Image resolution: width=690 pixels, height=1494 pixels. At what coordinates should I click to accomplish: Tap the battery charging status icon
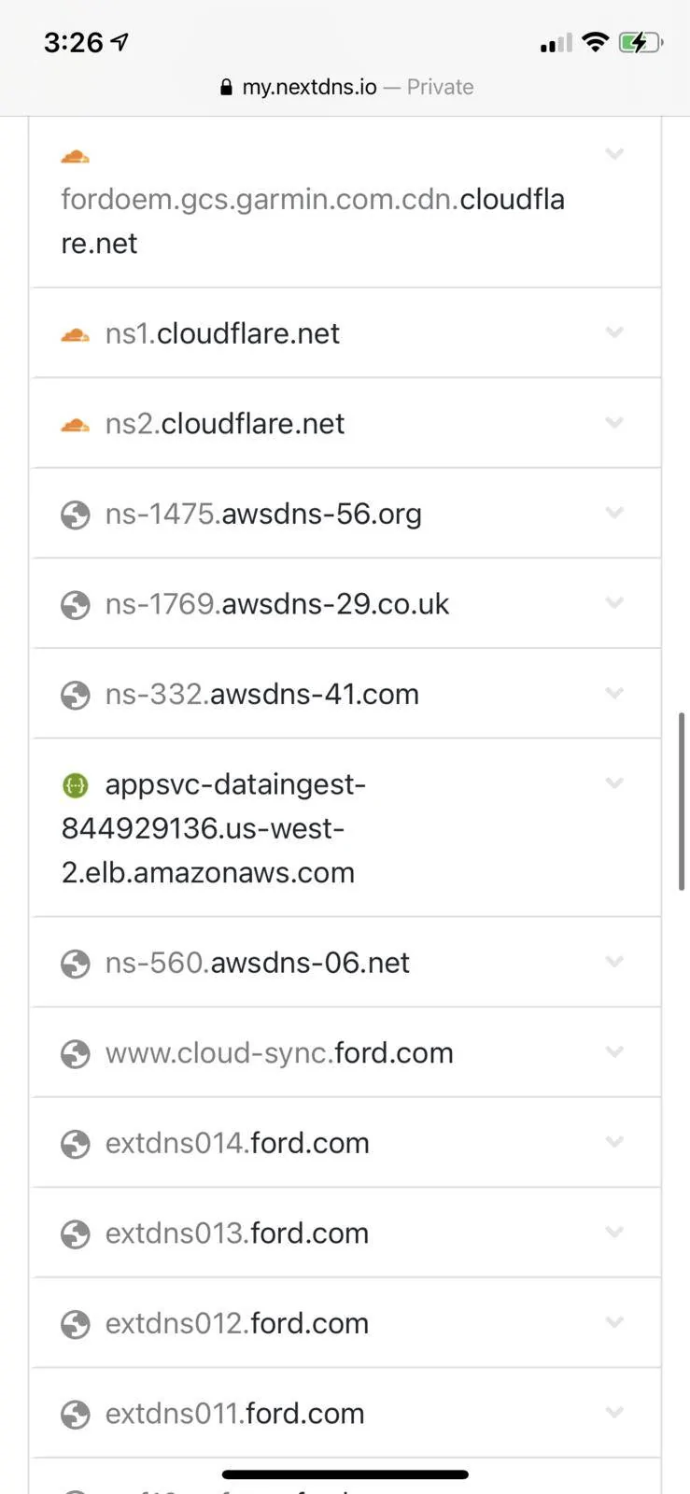point(641,42)
